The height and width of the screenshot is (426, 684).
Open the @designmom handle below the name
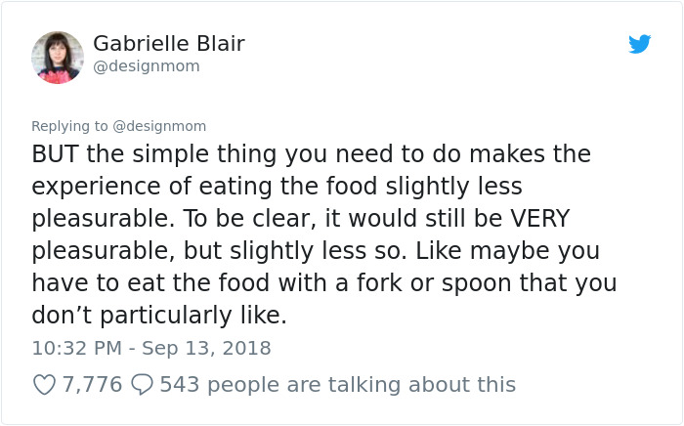pyautogui.click(x=146, y=66)
